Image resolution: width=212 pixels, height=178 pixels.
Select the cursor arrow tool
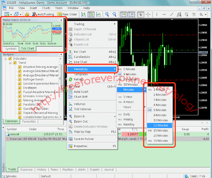point(141,14)
